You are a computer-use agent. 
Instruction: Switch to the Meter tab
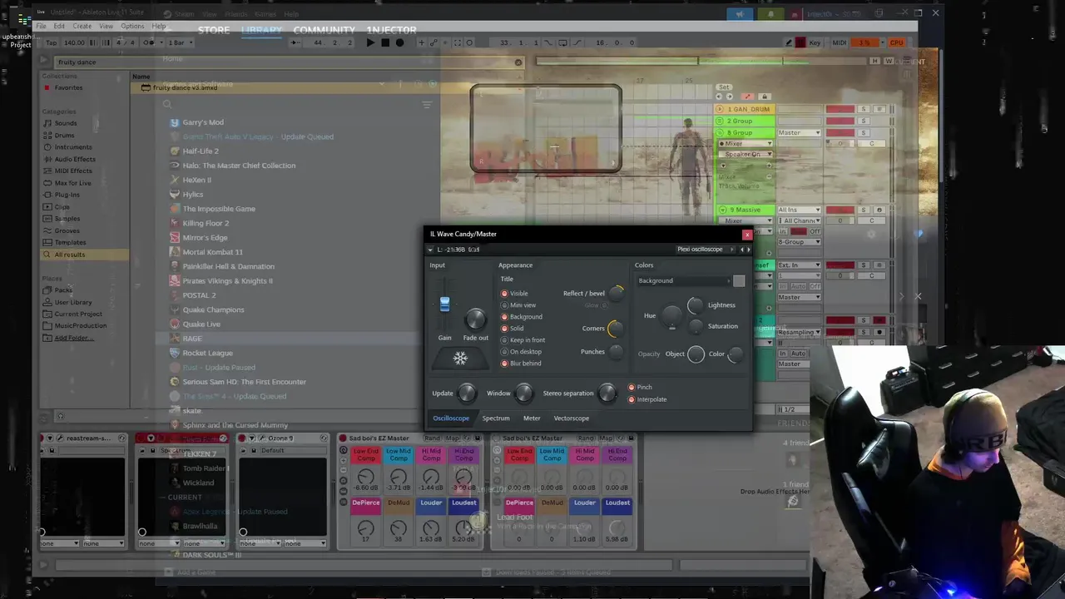[532, 418]
